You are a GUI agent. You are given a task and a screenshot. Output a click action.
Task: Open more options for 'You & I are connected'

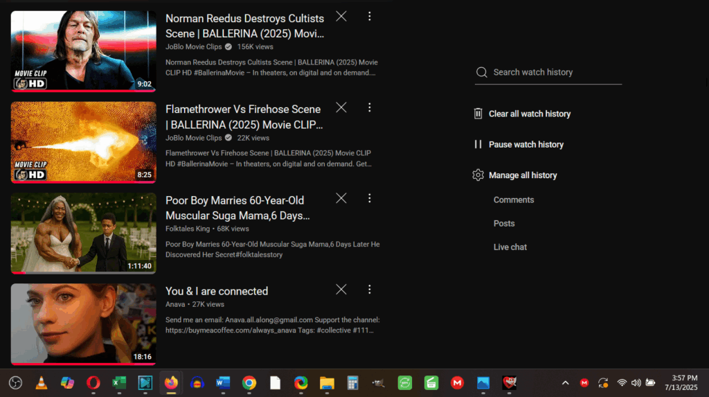click(x=370, y=290)
